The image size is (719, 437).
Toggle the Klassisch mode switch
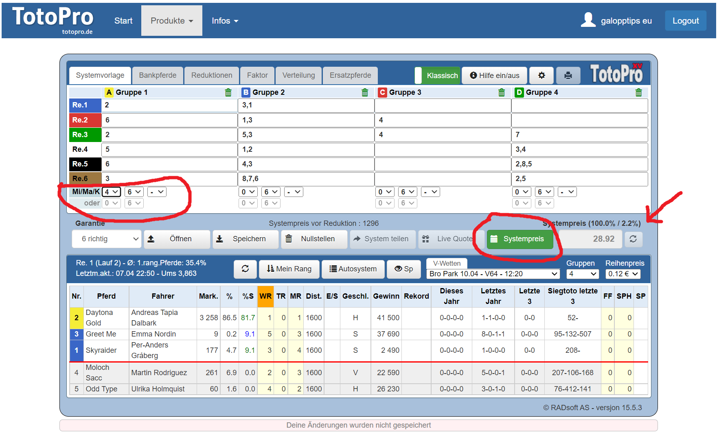click(437, 75)
